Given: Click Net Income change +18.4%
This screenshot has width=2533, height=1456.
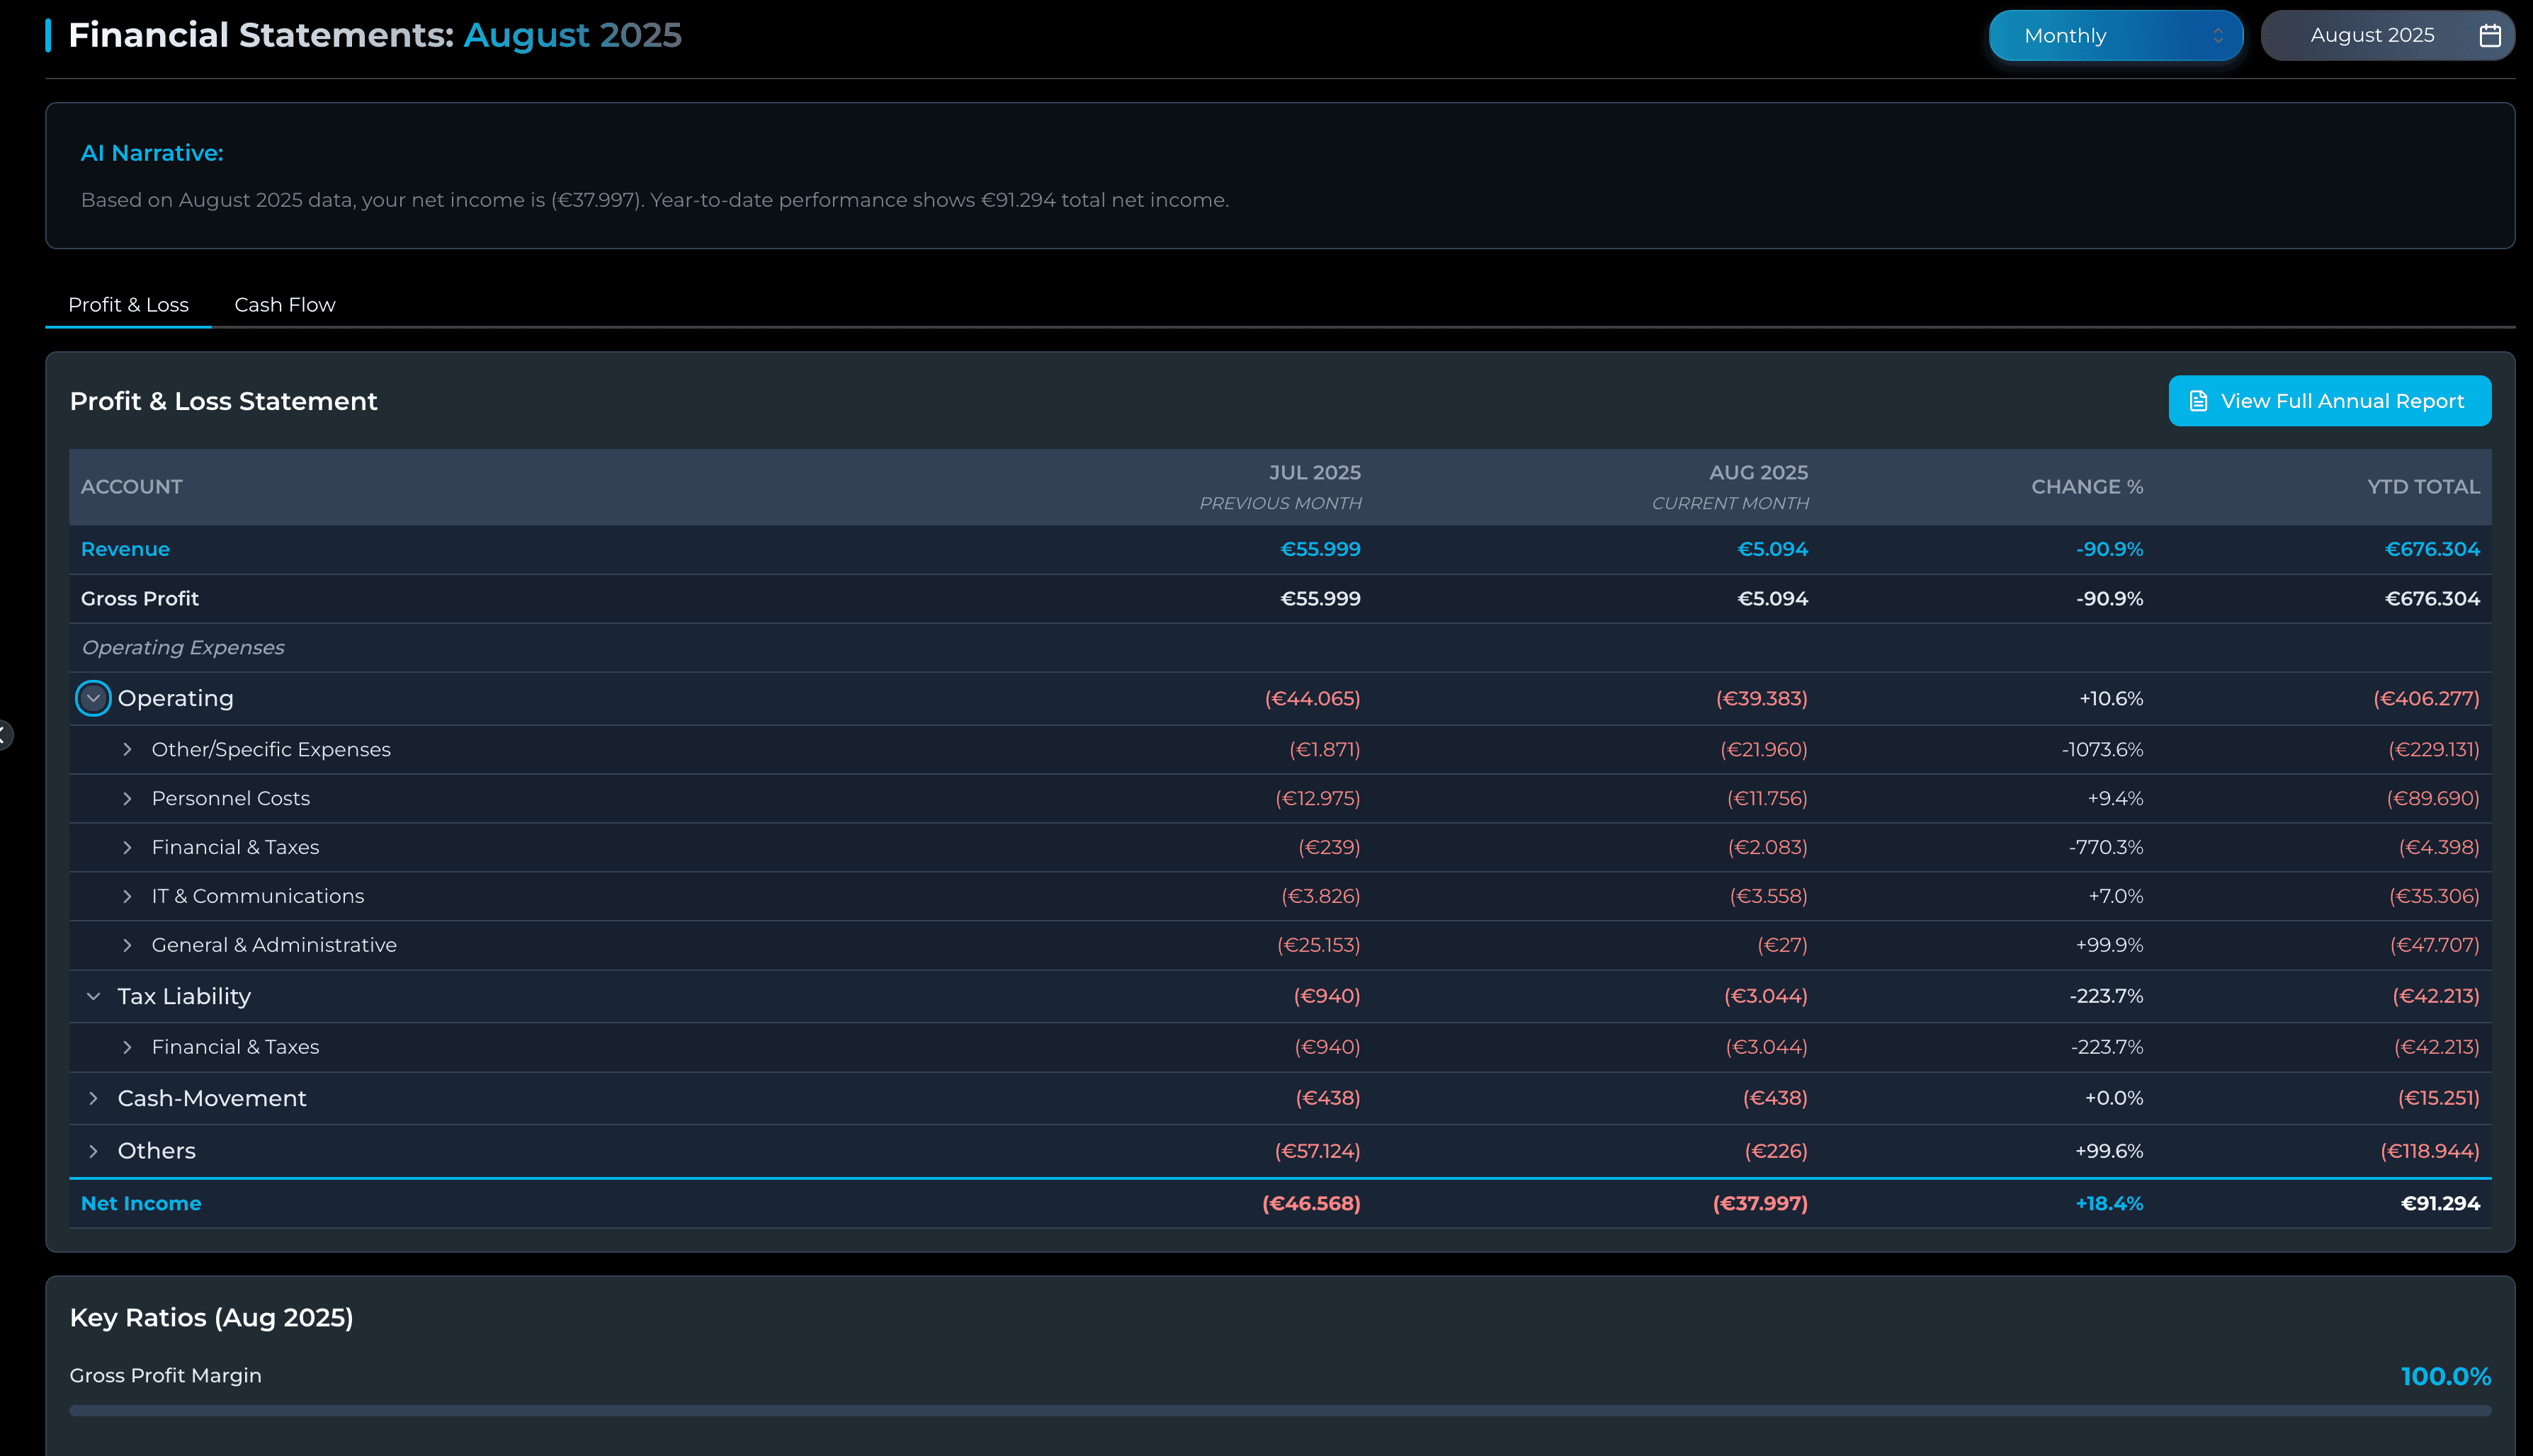Looking at the screenshot, I should 2109,1203.
